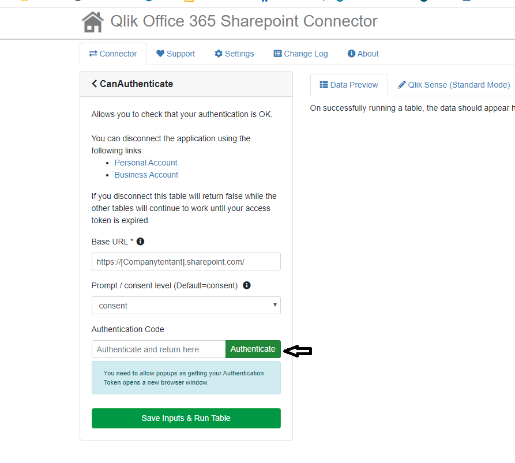This screenshot has width=515, height=463.
Task: Click the info icon beside Base URL
Action: click(x=140, y=241)
